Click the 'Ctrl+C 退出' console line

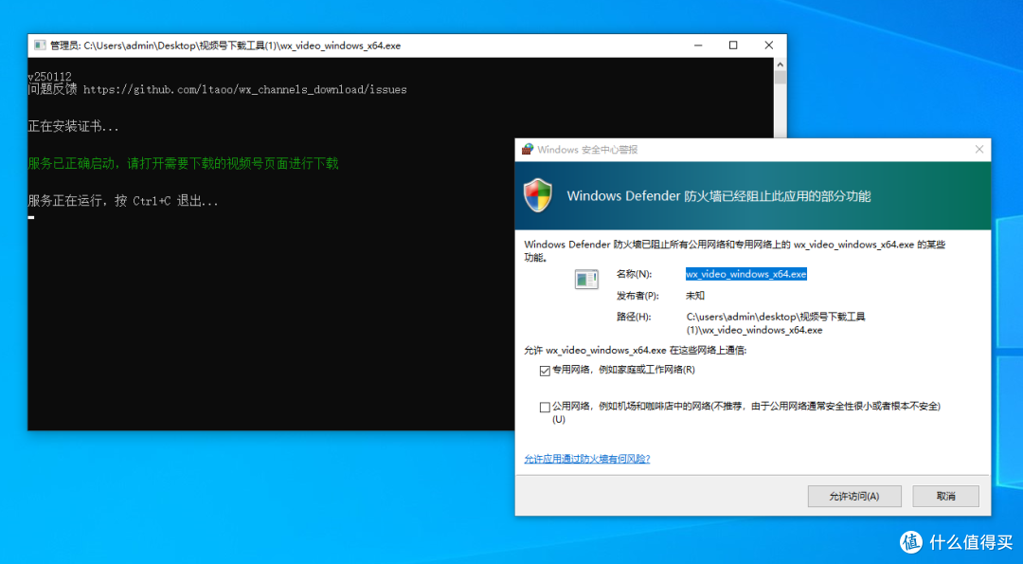point(123,200)
